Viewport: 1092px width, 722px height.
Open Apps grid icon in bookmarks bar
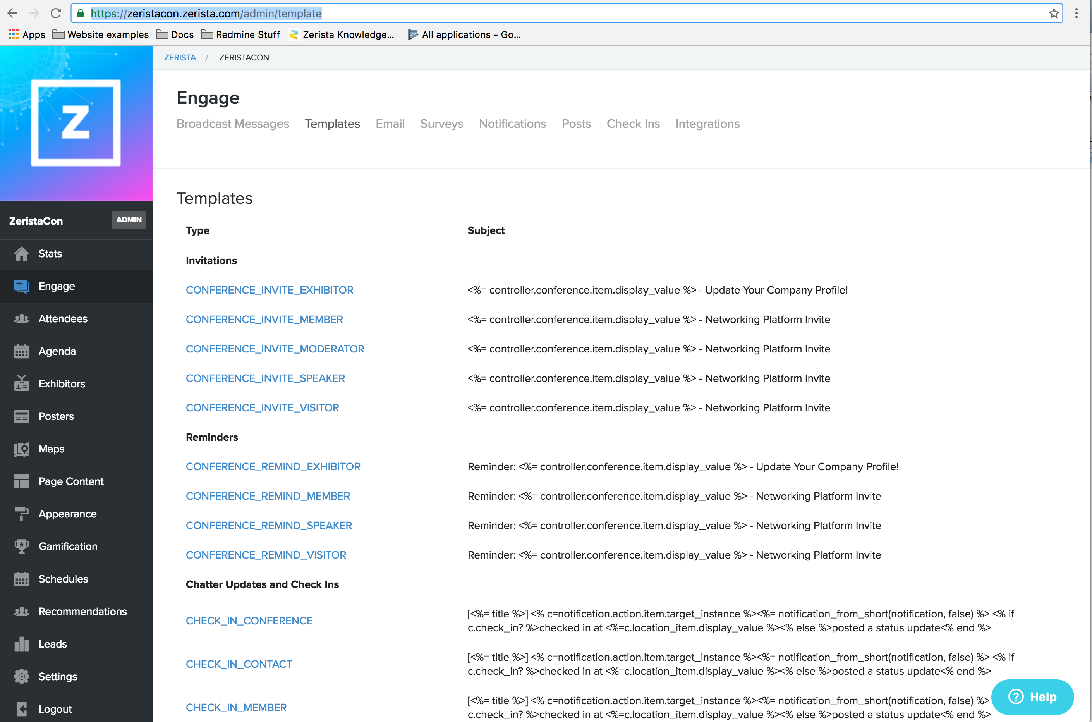[x=13, y=34]
